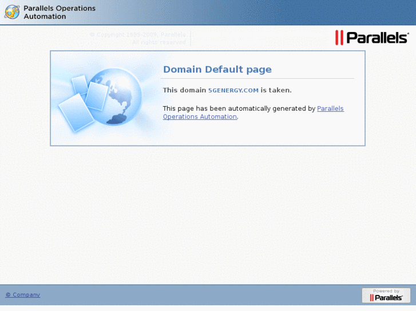Screen dimensions: 416x311
Task: Click the © Company footer link
Action: click(23, 294)
